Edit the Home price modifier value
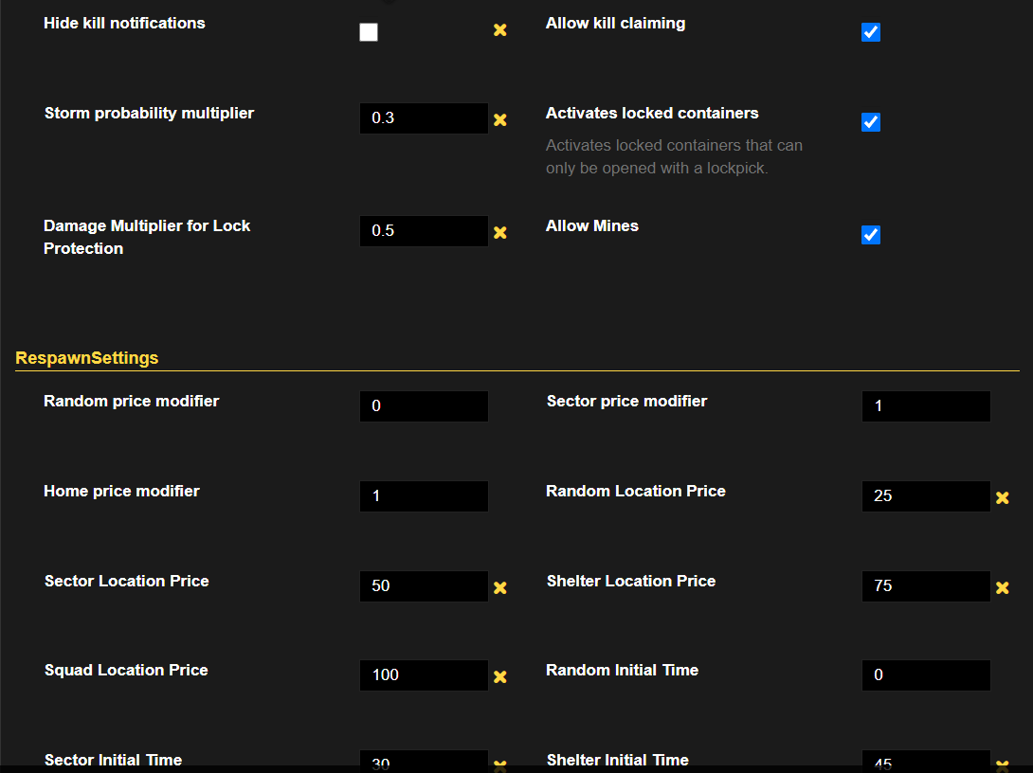The width and height of the screenshot is (1033, 773). [424, 496]
